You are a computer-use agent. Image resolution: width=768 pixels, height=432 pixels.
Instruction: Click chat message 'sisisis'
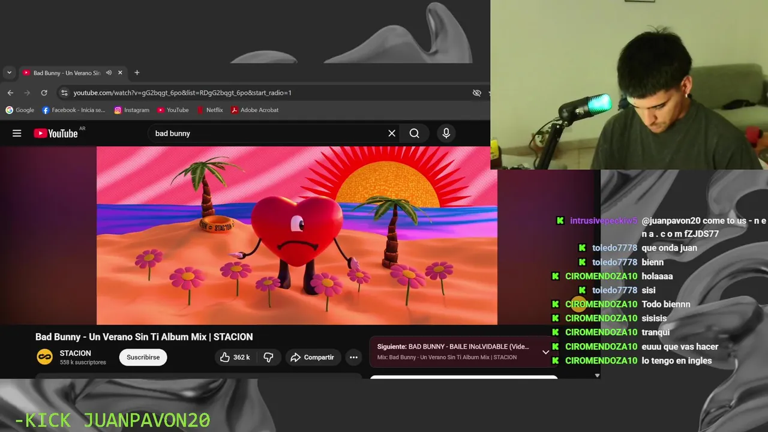point(654,318)
